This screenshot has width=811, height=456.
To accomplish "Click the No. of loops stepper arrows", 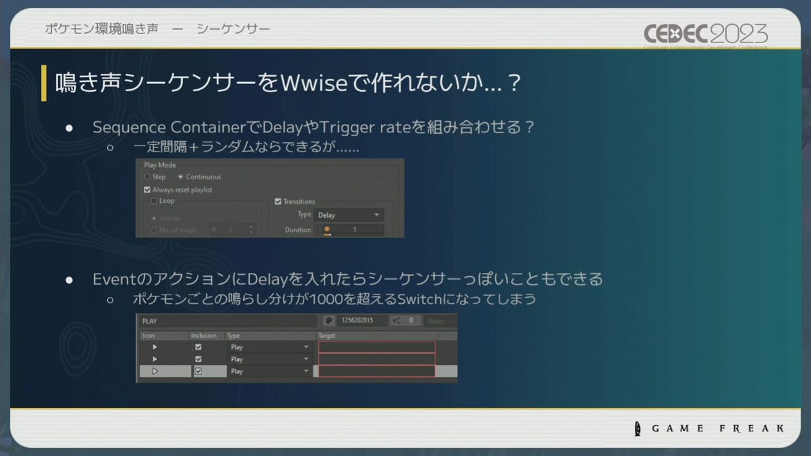I will pyautogui.click(x=252, y=230).
